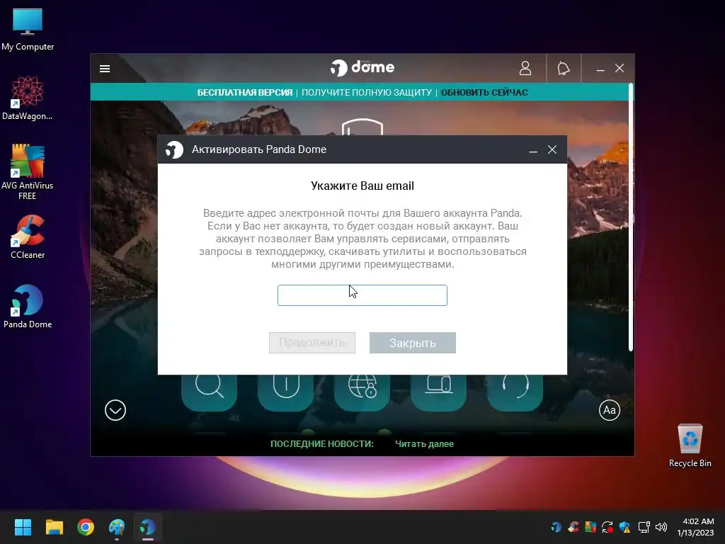Open the devices tile

click(x=438, y=392)
